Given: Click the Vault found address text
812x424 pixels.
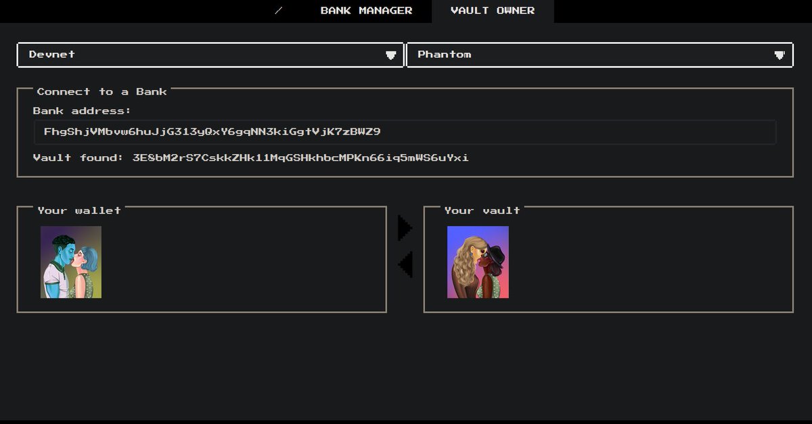Looking at the screenshot, I should click(300, 158).
